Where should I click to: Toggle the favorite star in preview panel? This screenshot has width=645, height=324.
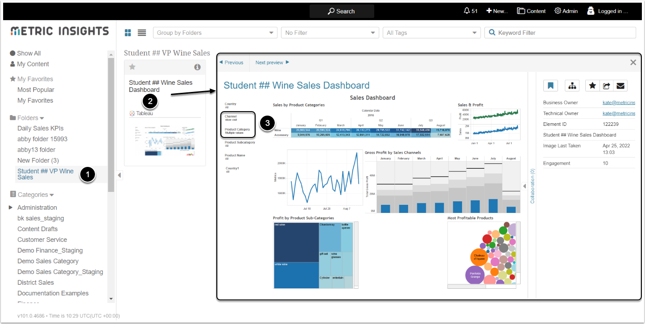(x=592, y=86)
